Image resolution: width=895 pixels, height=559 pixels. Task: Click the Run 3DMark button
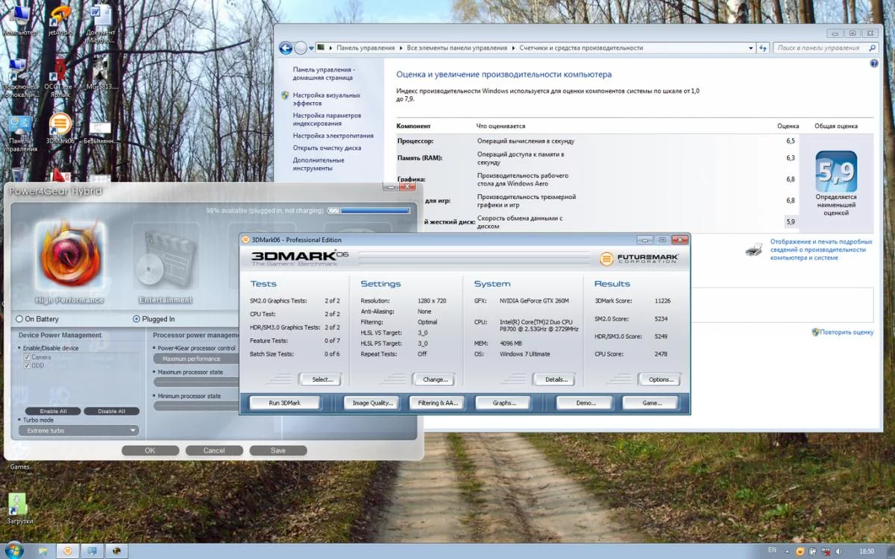(284, 402)
